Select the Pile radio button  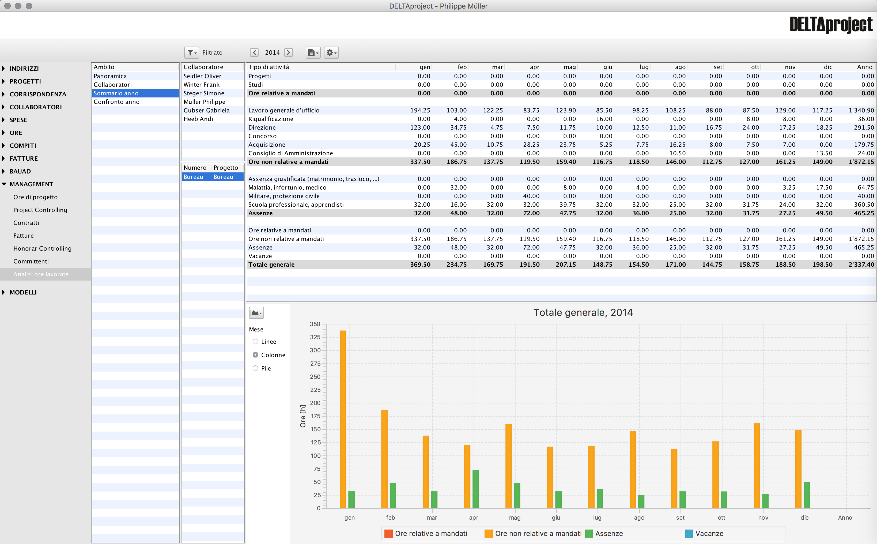(255, 368)
